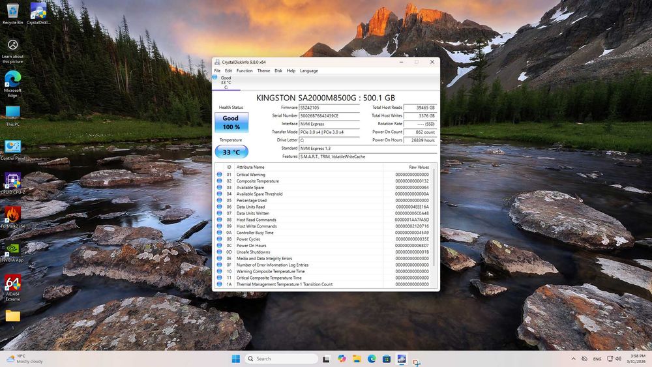Open the 'Learn about this picture' icon
The height and width of the screenshot is (367, 652).
12,51
